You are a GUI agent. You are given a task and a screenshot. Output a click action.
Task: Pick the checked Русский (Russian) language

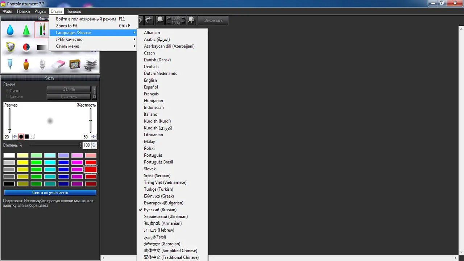pyautogui.click(x=172, y=210)
